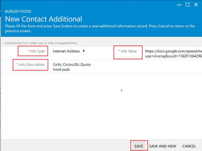Select the Internet Address info type value
The width and height of the screenshot is (202, 151).
click(66, 51)
